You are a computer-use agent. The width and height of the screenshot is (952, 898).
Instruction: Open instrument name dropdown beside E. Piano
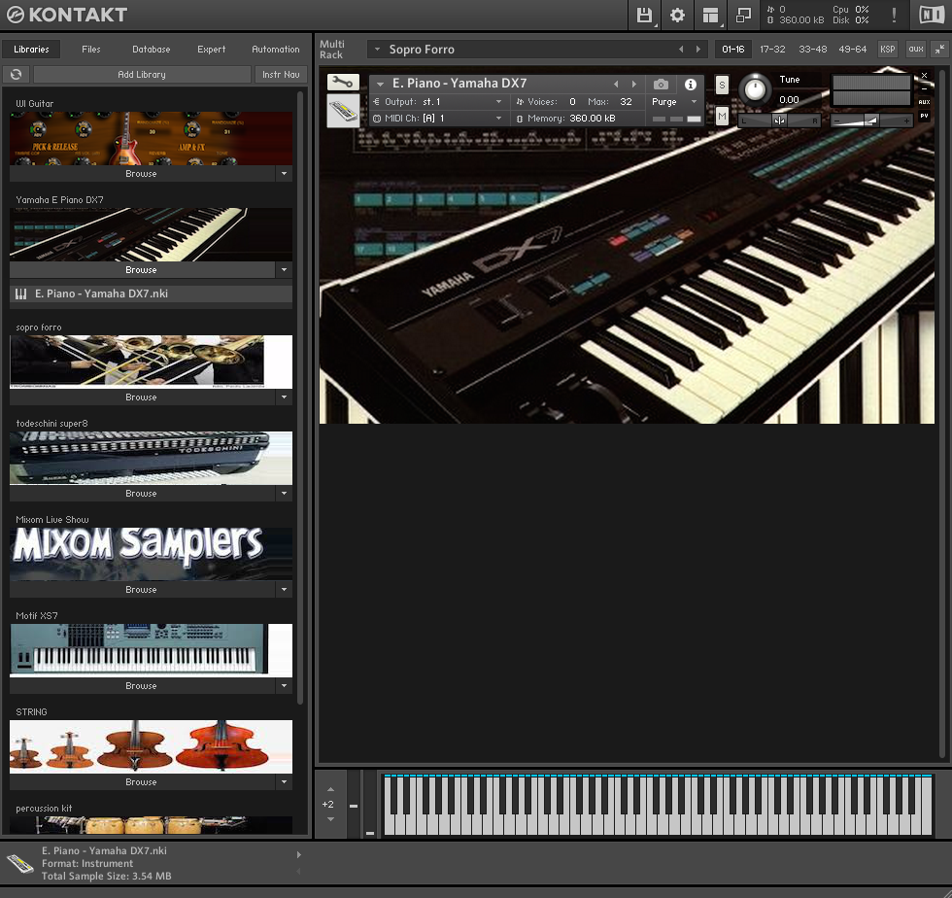pos(380,84)
